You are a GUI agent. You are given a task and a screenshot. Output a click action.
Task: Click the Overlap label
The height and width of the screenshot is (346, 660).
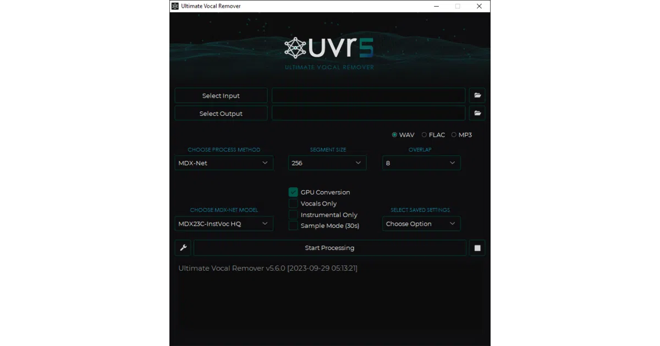tap(420, 149)
